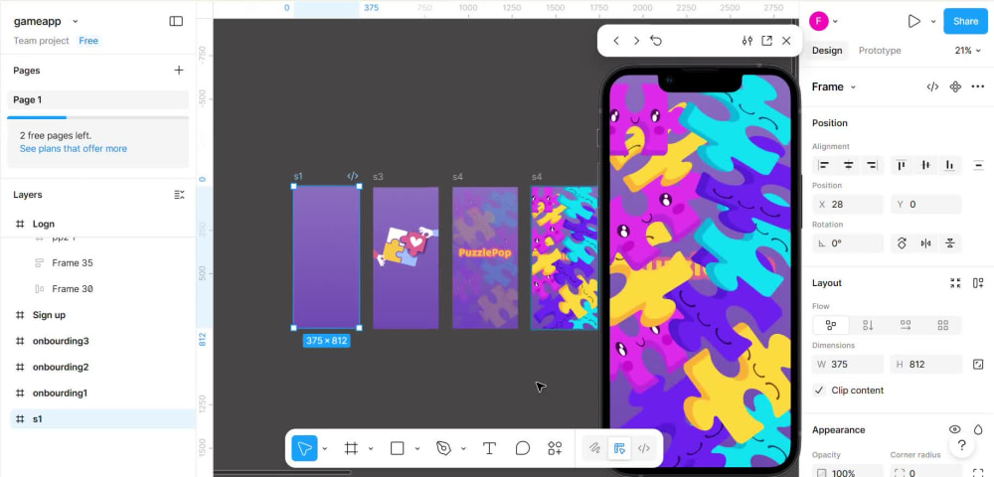Select the Rectangle shape tool
Viewport: 994px width, 477px height.
click(397, 448)
